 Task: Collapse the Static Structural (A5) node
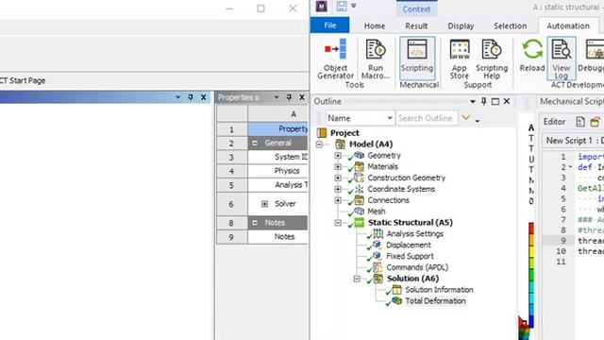(x=338, y=223)
